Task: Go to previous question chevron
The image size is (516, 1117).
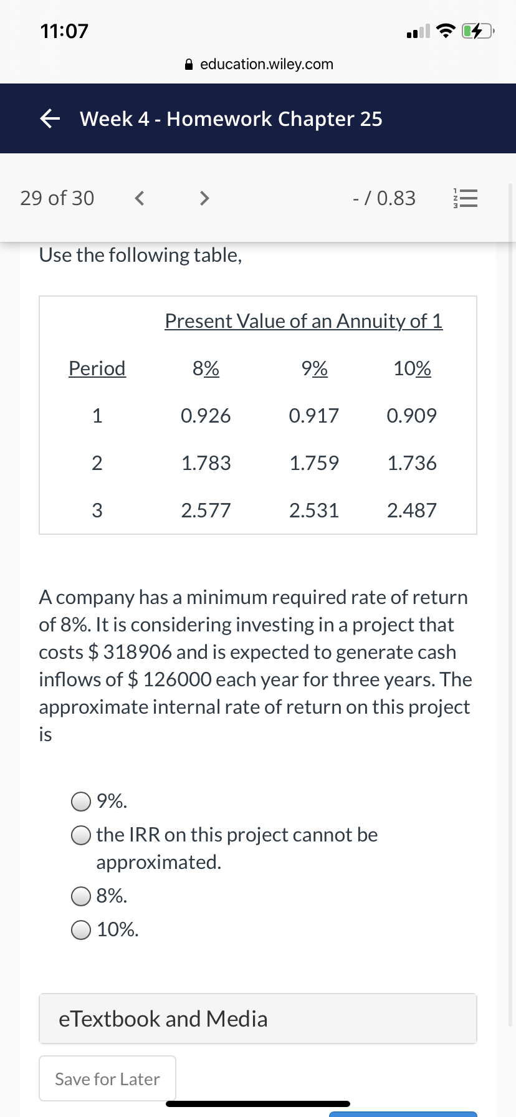Action: tap(140, 198)
